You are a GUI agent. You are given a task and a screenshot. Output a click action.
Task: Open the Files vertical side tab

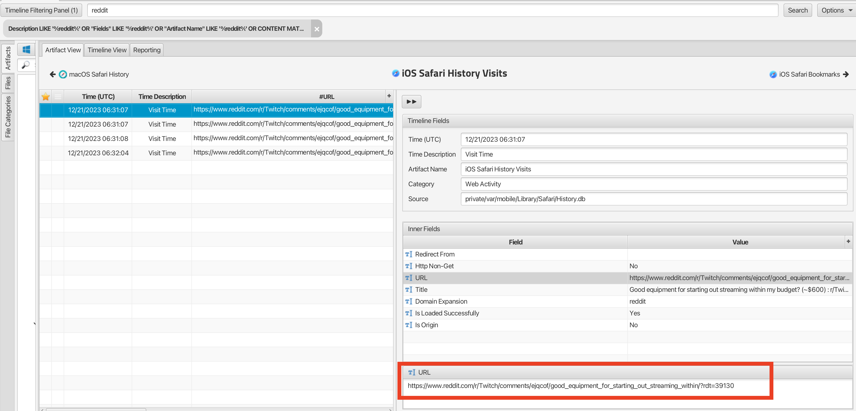pos(8,83)
